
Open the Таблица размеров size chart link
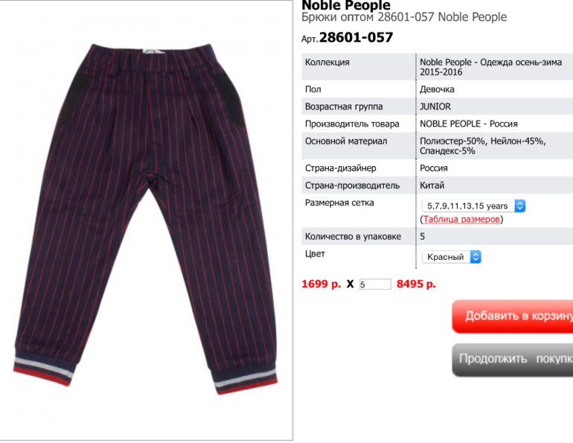pyautogui.click(x=461, y=220)
